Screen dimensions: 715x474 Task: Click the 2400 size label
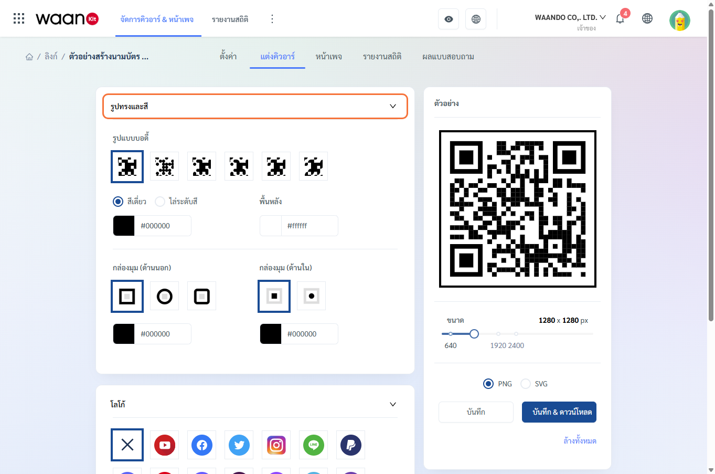coord(516,345)
